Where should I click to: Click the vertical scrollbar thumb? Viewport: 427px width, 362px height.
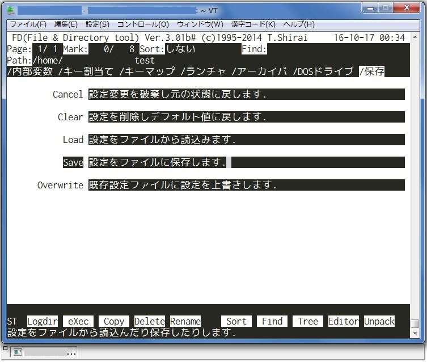click(x=415, y=324)
